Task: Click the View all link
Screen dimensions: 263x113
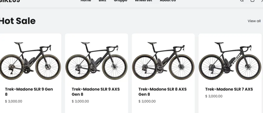Action: pos(254,21)
